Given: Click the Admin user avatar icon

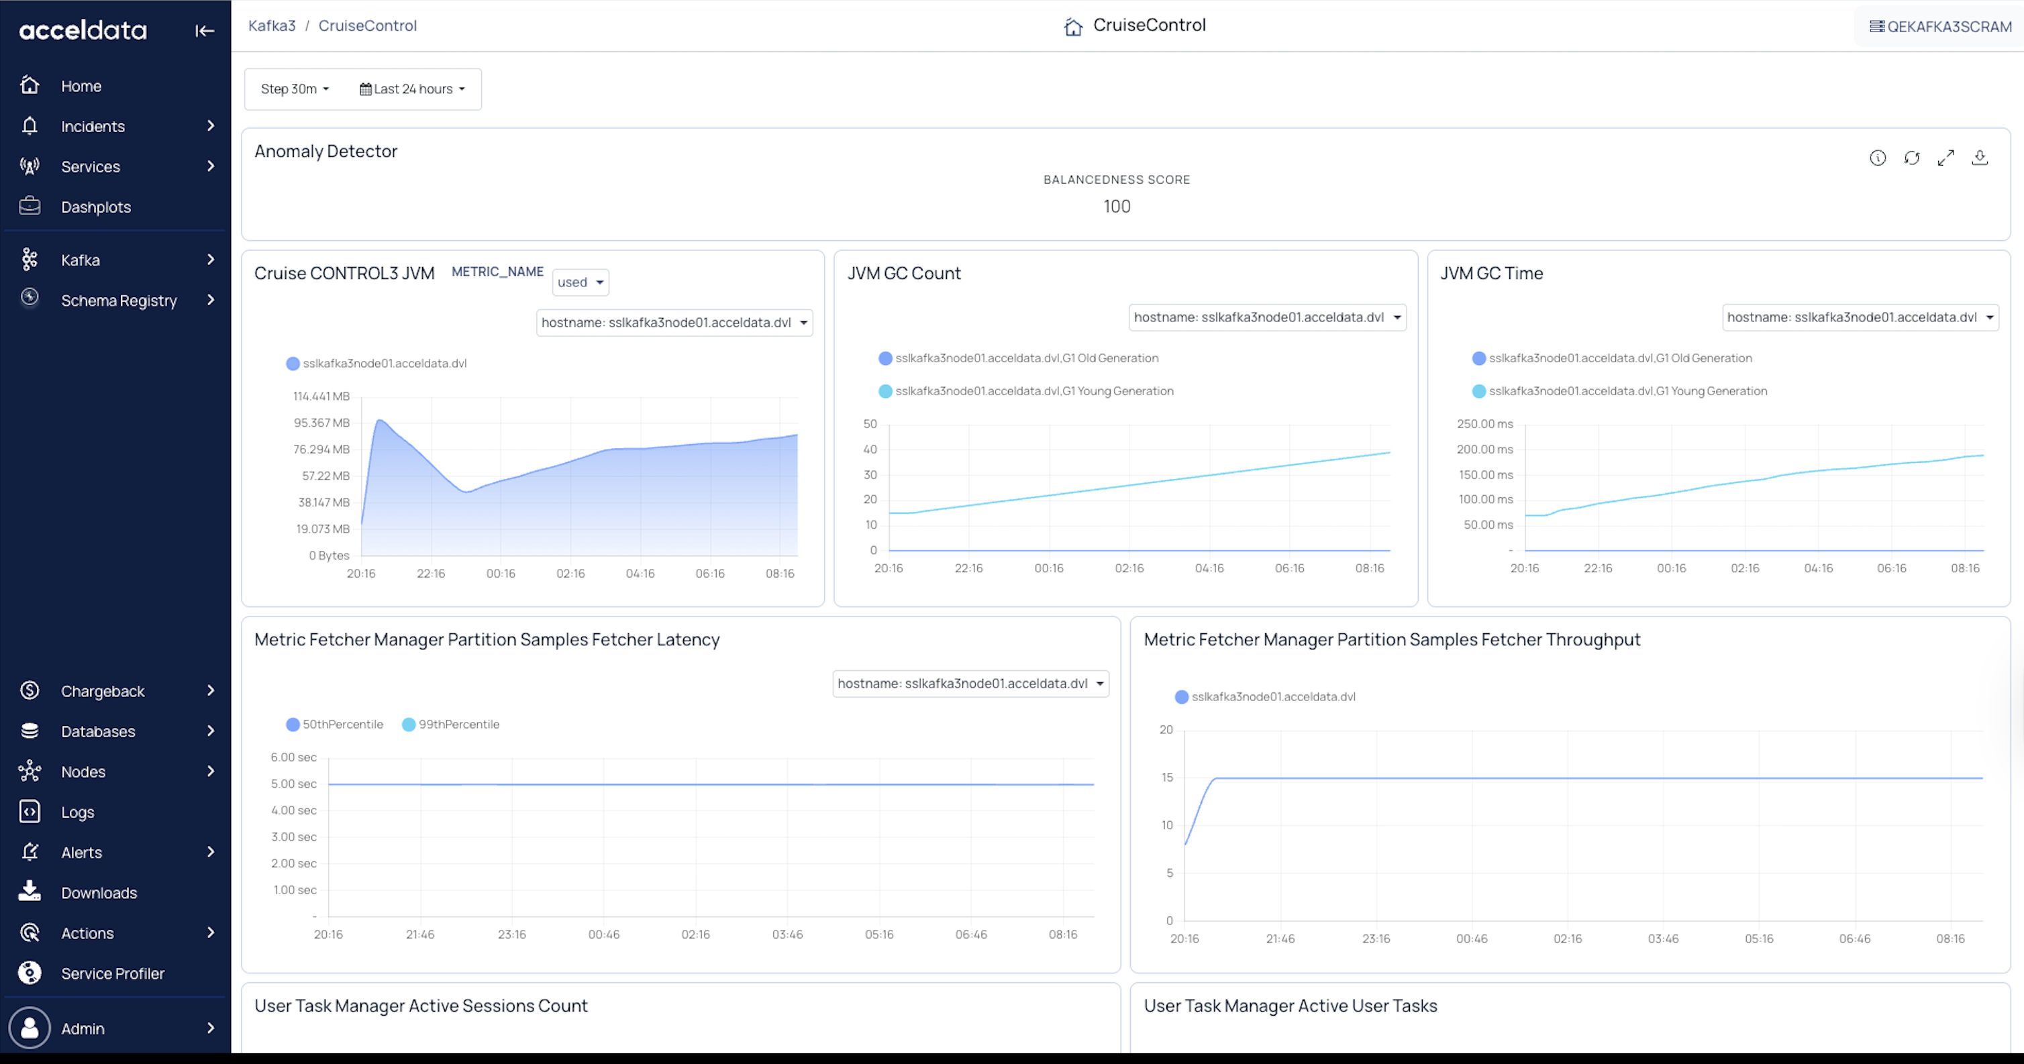Looking at the screenshot, I should [x=30, y=1028].
